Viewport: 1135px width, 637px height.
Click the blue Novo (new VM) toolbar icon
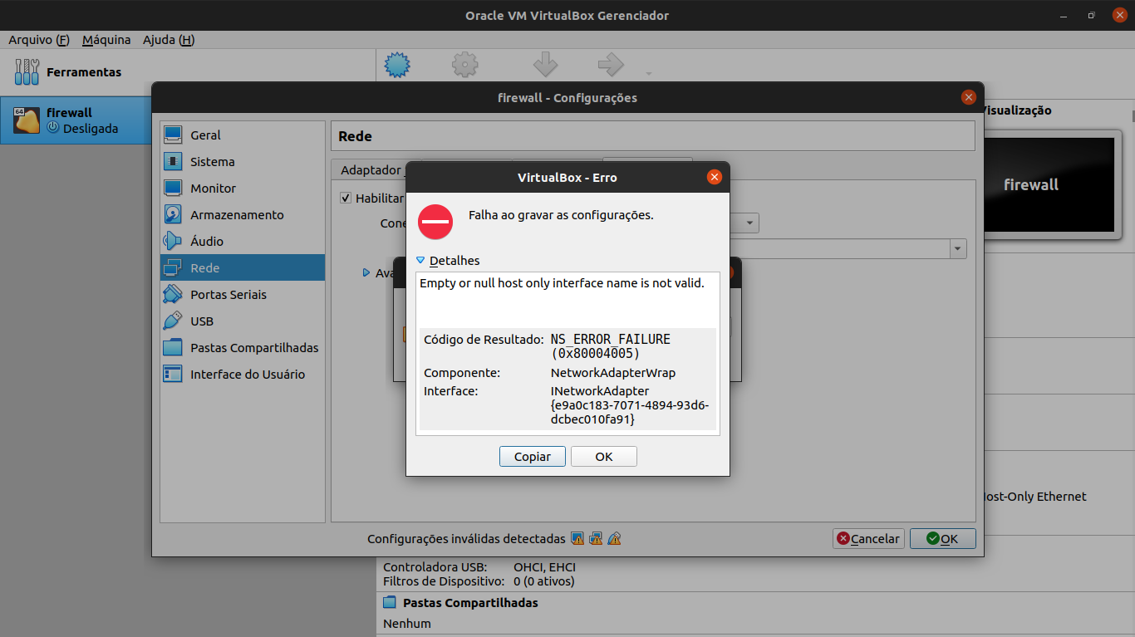[x=398, y=65]
